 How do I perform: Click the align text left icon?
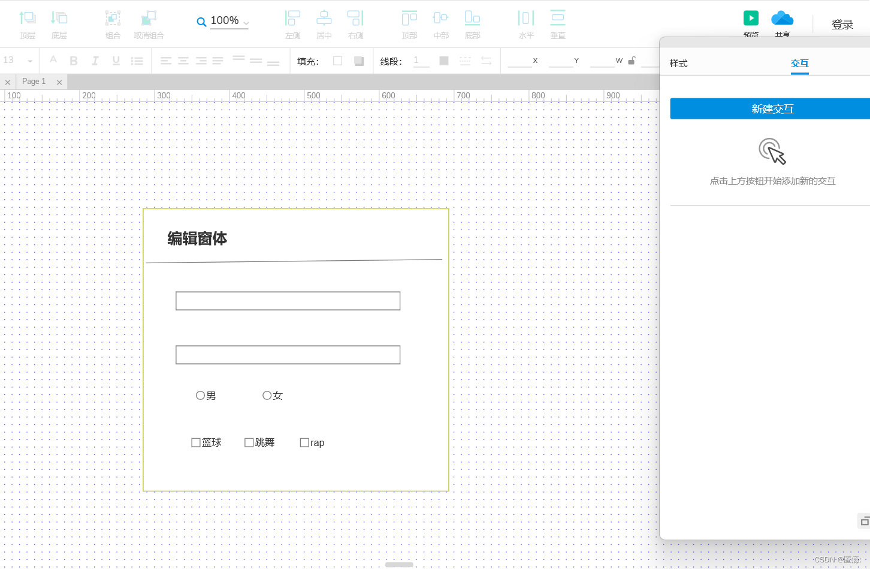166,61
